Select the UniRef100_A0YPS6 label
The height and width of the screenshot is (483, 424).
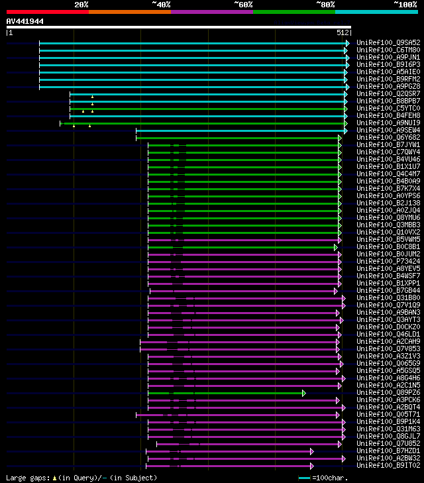388,195
